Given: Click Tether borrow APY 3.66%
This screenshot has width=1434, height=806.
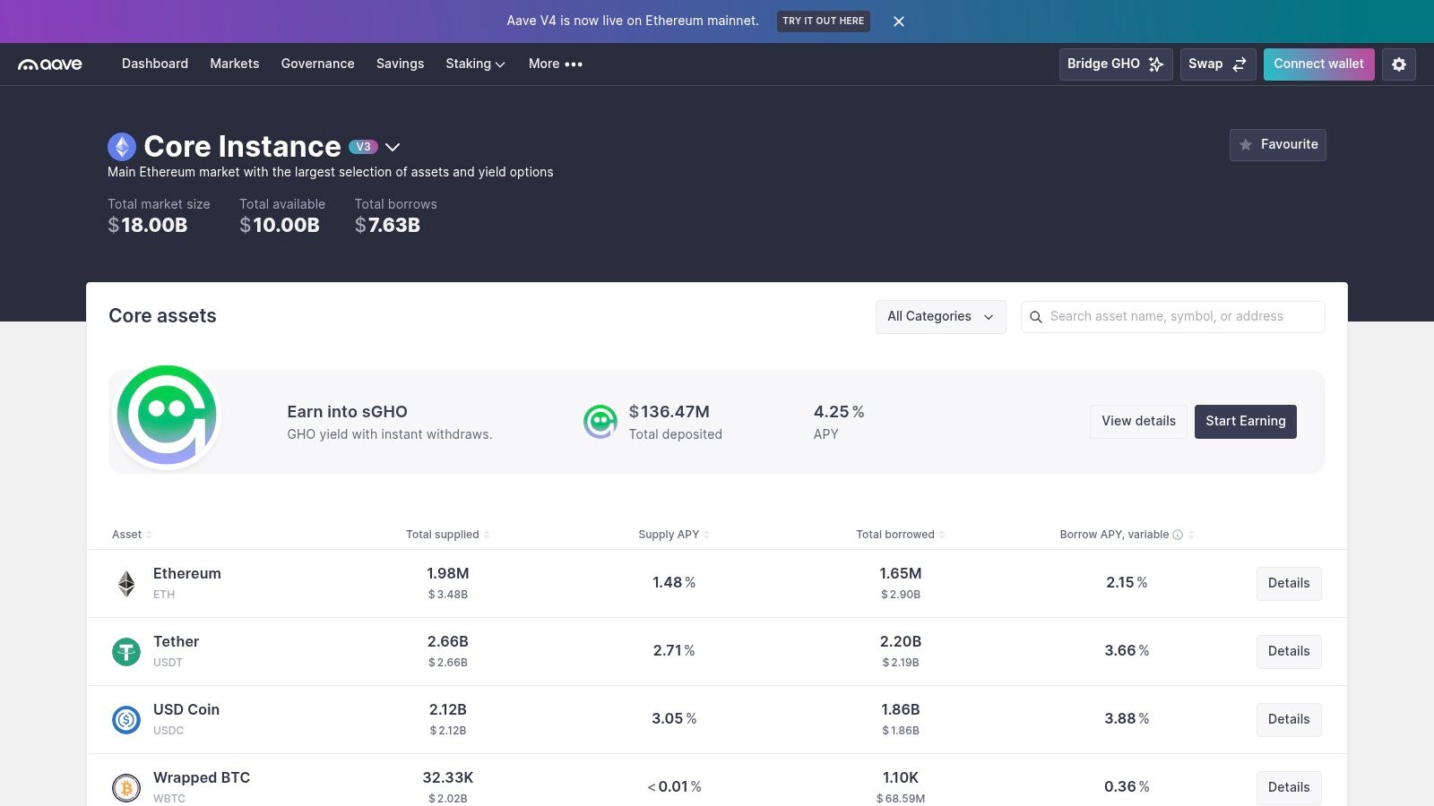Looking at the screenshot, I should tap(1127, 651).
